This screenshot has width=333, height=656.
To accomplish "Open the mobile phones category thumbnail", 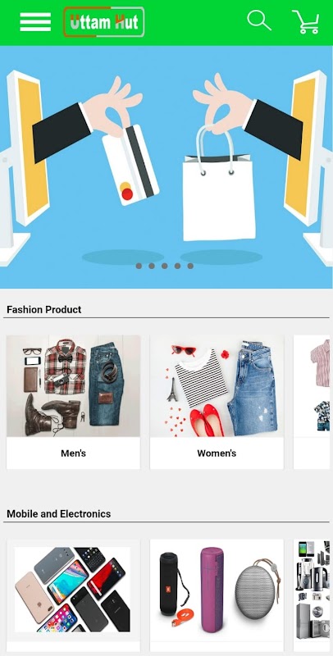I will pyautogui.click(x=73, y=590).
